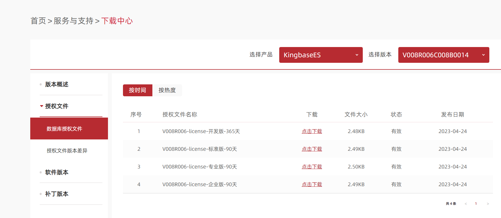Click the 文件大小 column header

point(356,115)
